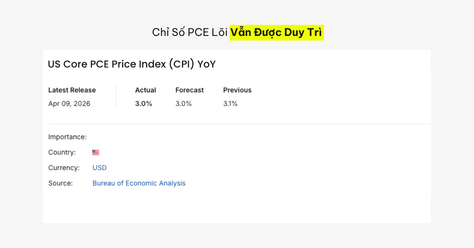Select the Forecast column header
This screenshot has height=248, width=474.
click(x=190, y=90)
